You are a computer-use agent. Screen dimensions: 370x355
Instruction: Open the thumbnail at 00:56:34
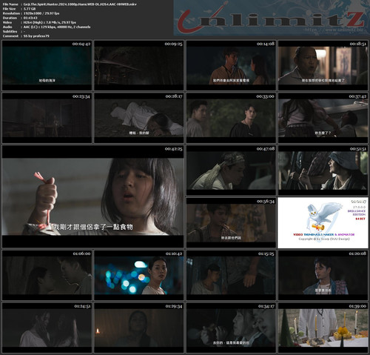coord(231,222)
